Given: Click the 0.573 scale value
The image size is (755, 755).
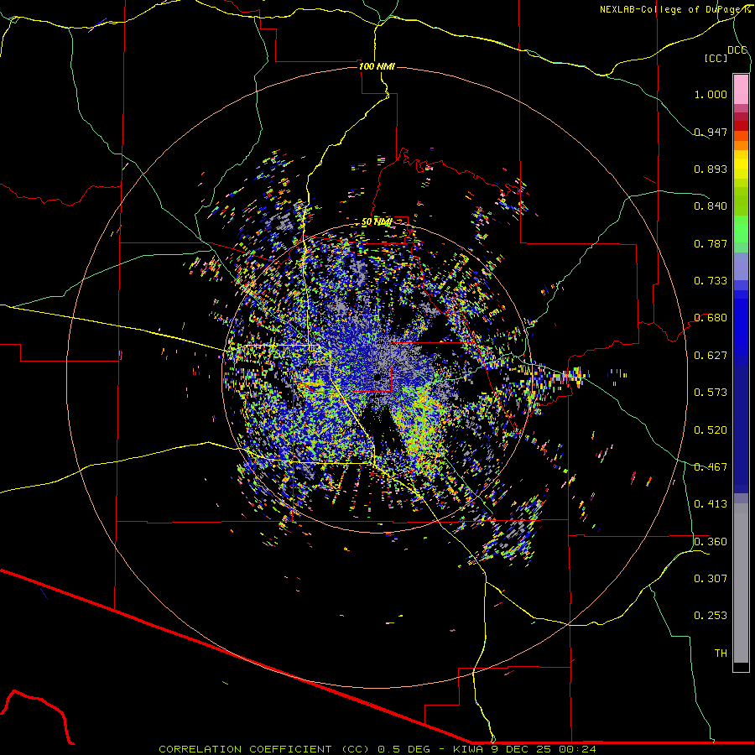Looking at the screenshot, I should pos(711,393).
